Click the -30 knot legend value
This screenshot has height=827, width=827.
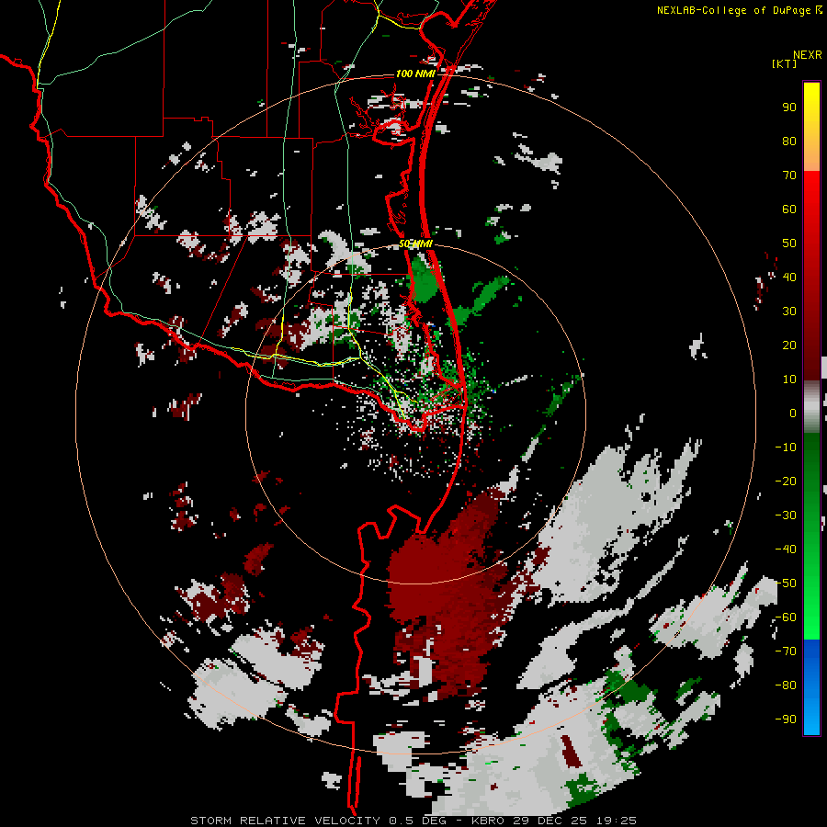[x=786, y=515]
